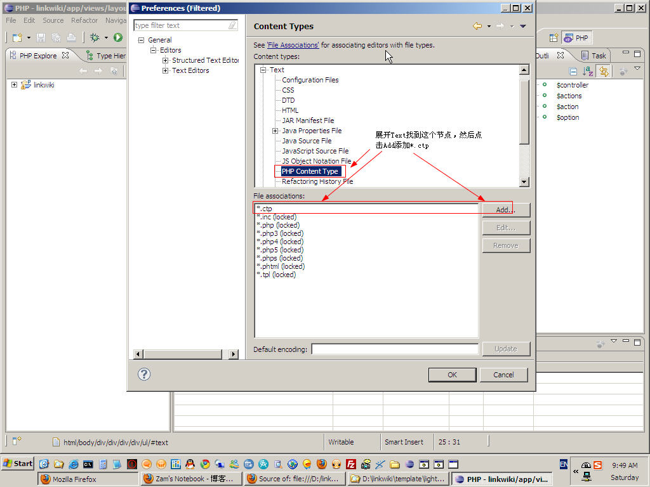Click the network tray icon
The height and width of the screenshot is (487, 650).
tap(586, 476)
